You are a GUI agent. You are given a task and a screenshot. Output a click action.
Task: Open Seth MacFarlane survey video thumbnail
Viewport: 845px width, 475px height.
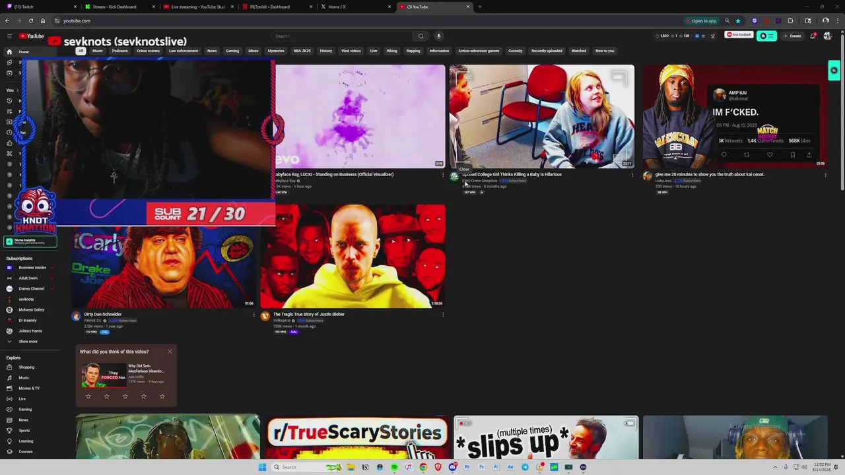(x=103, y=375)
